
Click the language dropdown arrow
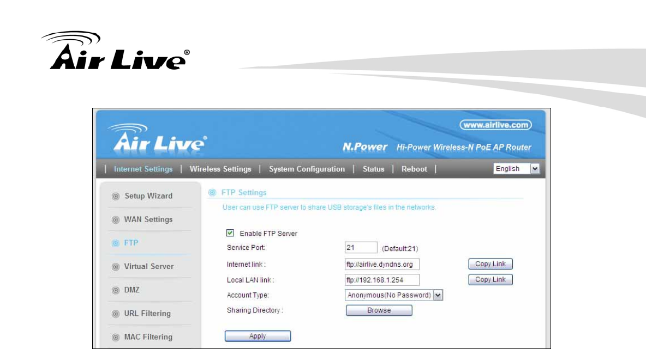[535, 169]
